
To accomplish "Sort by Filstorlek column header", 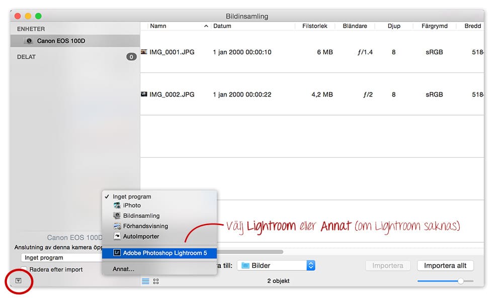I will 315,26.
